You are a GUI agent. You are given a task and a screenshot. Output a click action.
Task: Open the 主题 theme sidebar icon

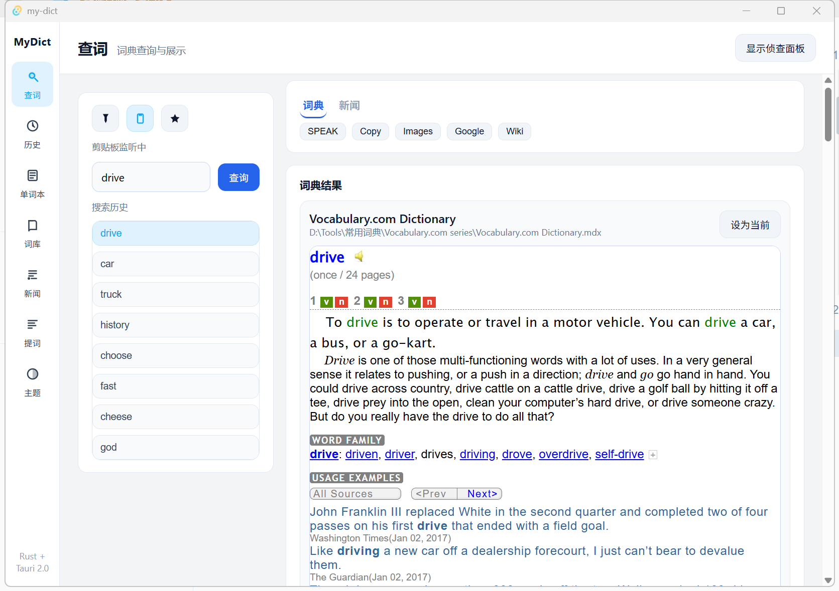[32, 382]
